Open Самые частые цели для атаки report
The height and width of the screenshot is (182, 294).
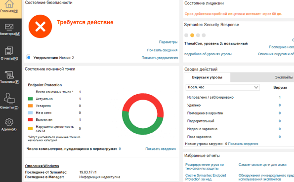262,165
